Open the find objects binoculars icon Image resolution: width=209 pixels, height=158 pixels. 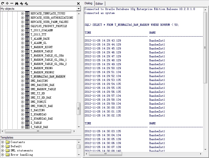[x=17, y=4]
